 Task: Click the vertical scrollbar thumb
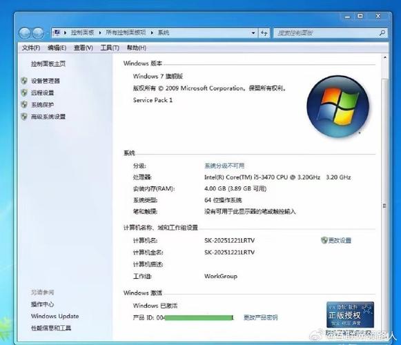(384, 206)
